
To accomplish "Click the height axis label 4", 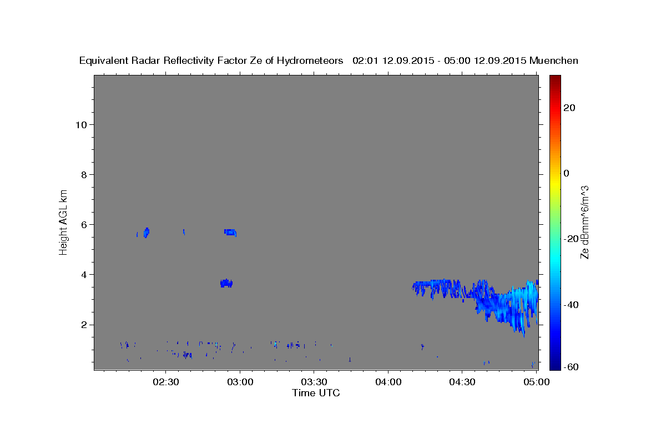I will [x=83, y=274].
